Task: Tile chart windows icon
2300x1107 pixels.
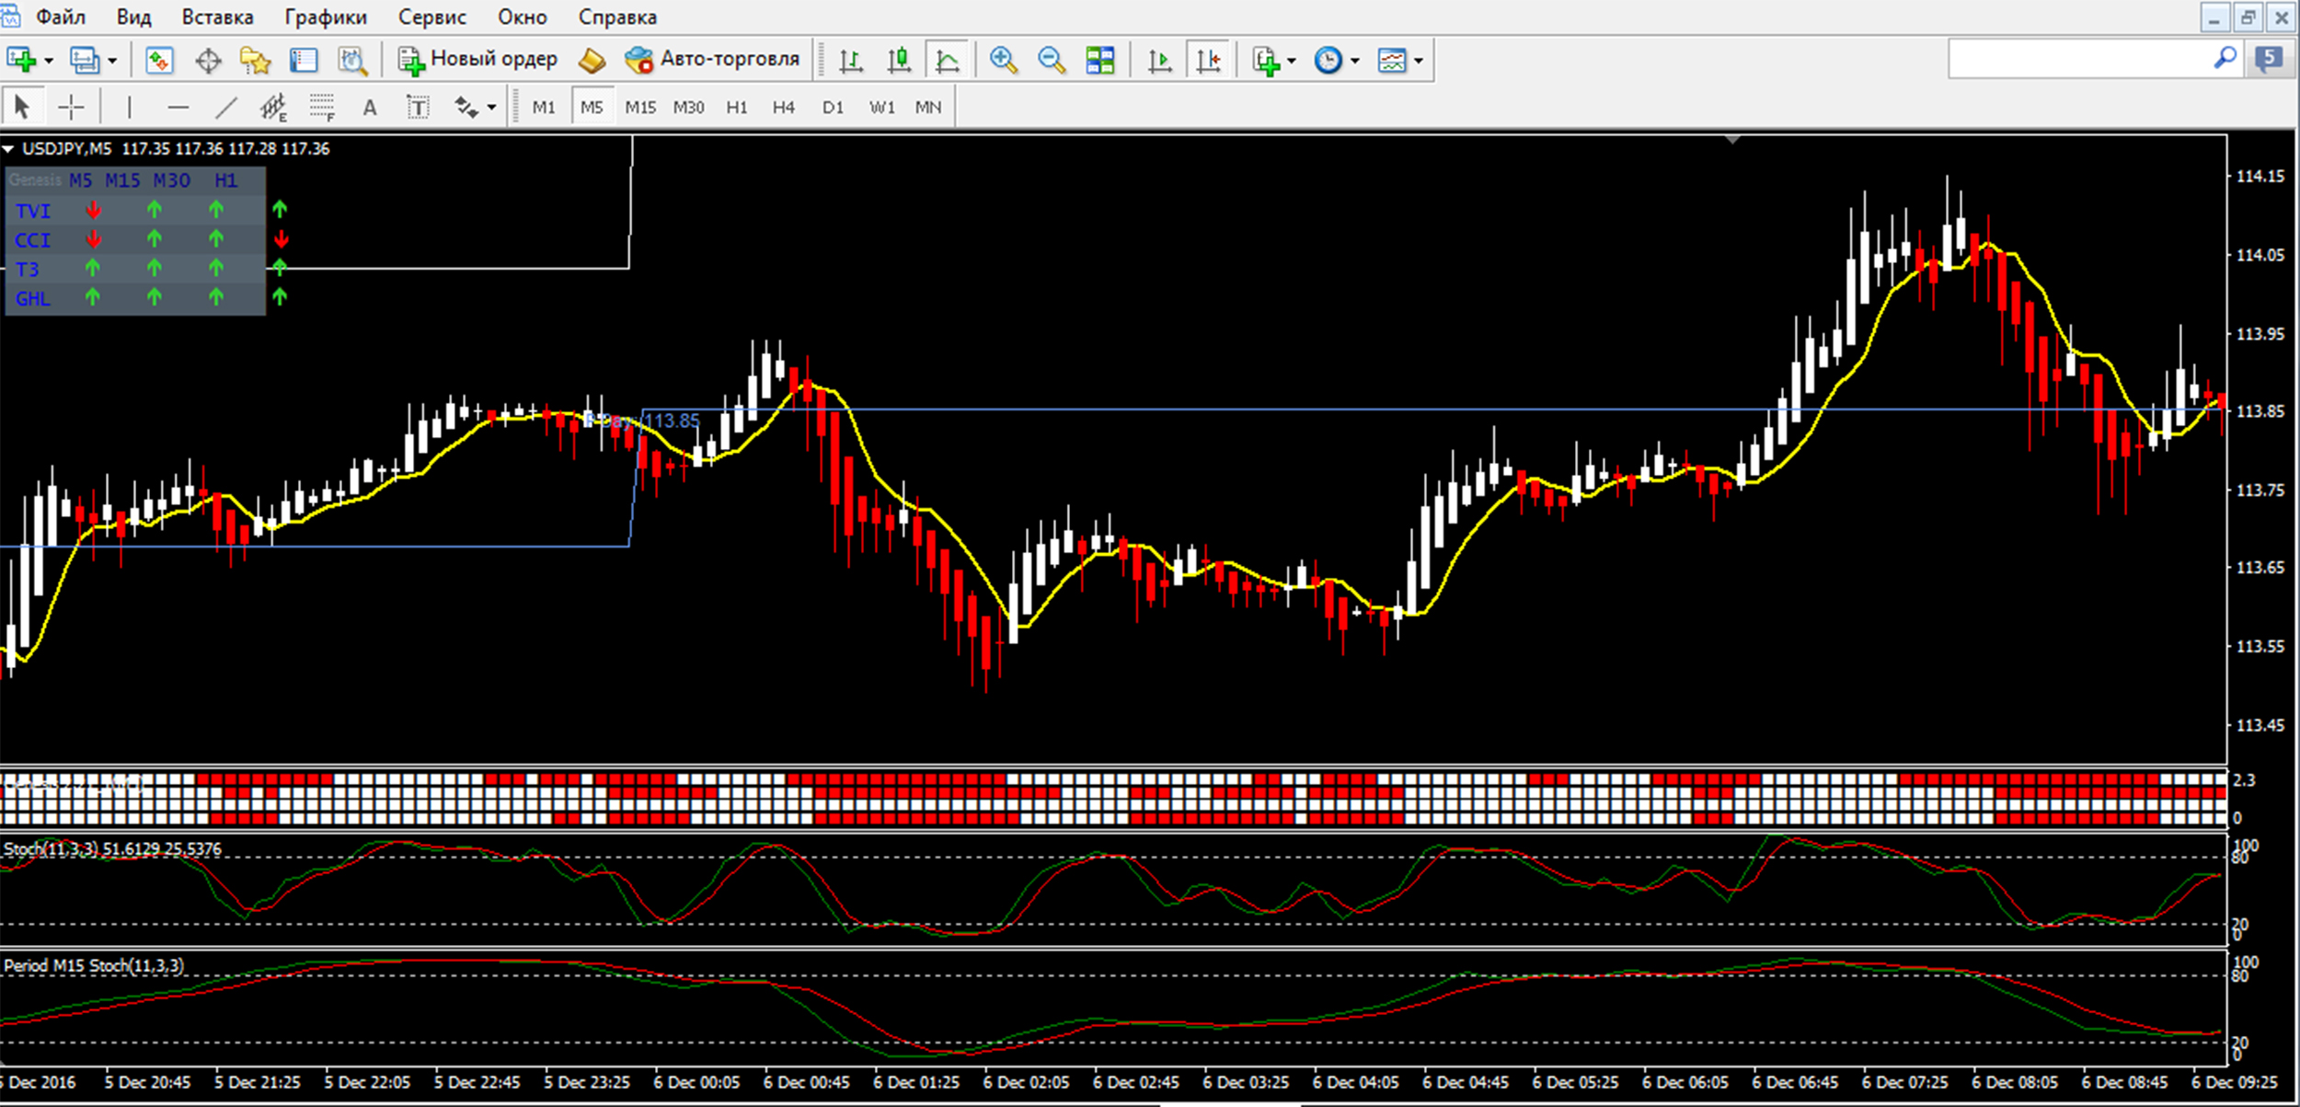Action: pyautogui.click(x=1099, y=61)
